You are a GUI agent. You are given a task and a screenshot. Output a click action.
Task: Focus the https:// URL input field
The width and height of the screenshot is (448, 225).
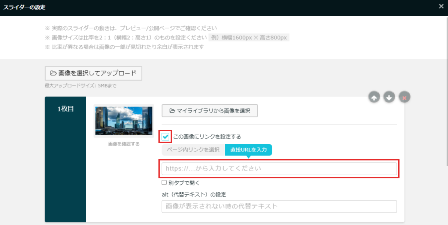coord(279,169)
